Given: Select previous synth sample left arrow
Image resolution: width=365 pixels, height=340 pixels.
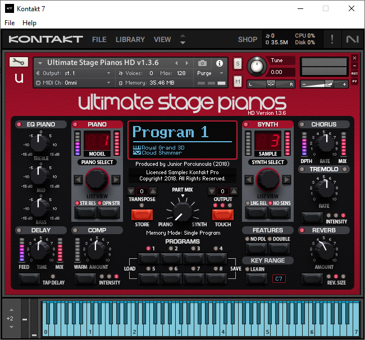Looking at the screenshot, I should click(x=249, y=179).
